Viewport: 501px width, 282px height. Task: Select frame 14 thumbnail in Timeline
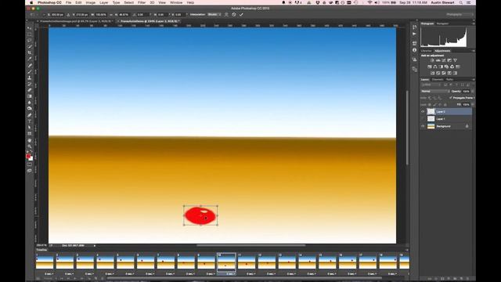click(307, 262)
